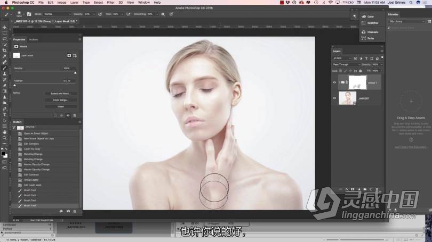Open the Paths panel icon
432x242 pixels.
[364, 38]
